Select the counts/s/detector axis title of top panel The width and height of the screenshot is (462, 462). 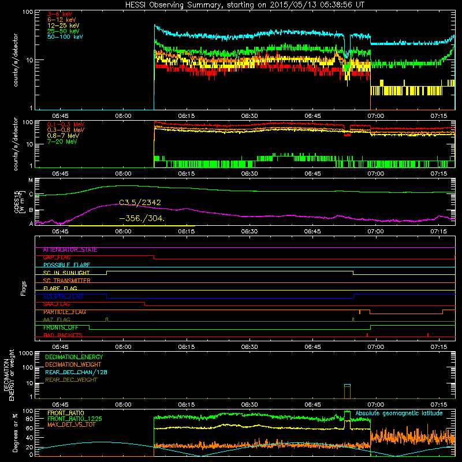(x=16, y=60)
